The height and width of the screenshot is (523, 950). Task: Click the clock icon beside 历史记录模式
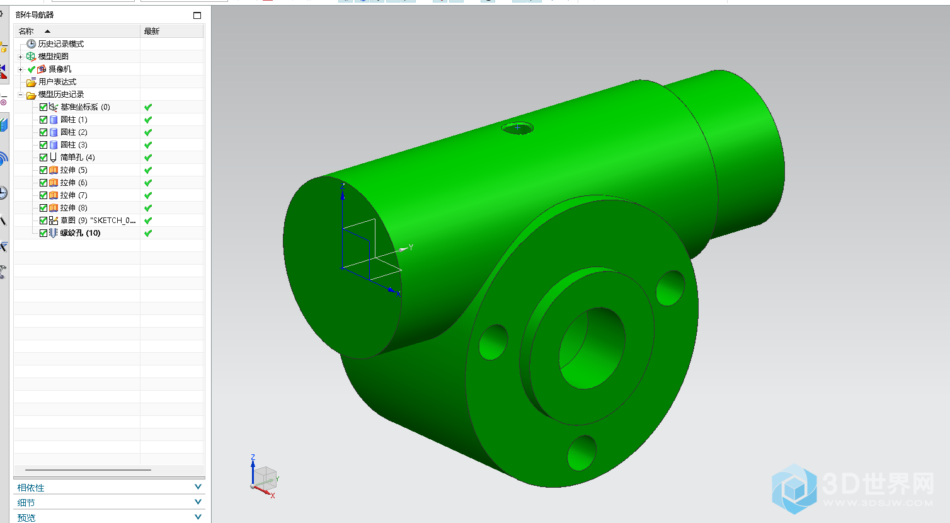[x=31, y=44]
